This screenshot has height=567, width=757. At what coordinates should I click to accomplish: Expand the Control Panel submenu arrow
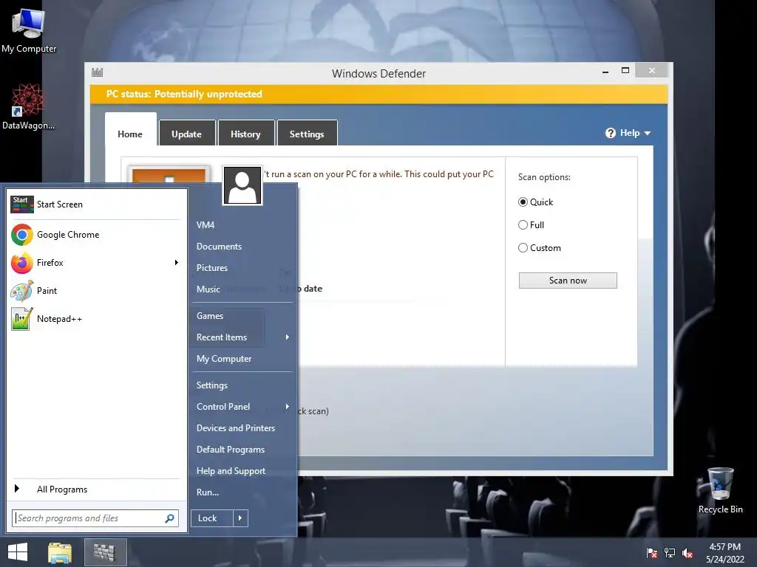(288, 407)
